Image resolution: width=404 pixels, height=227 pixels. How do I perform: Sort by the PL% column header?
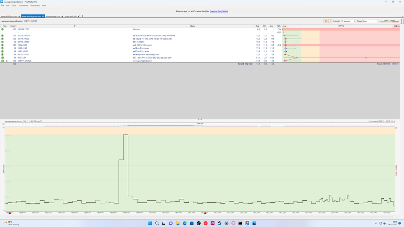279,26
